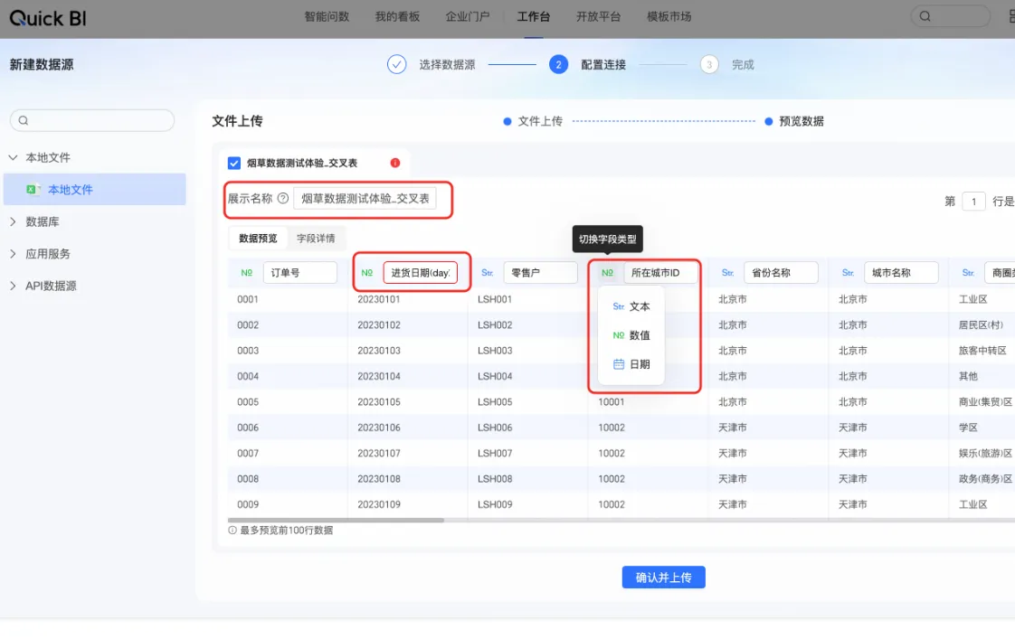Click the sidebar search input field

point(92,120)
